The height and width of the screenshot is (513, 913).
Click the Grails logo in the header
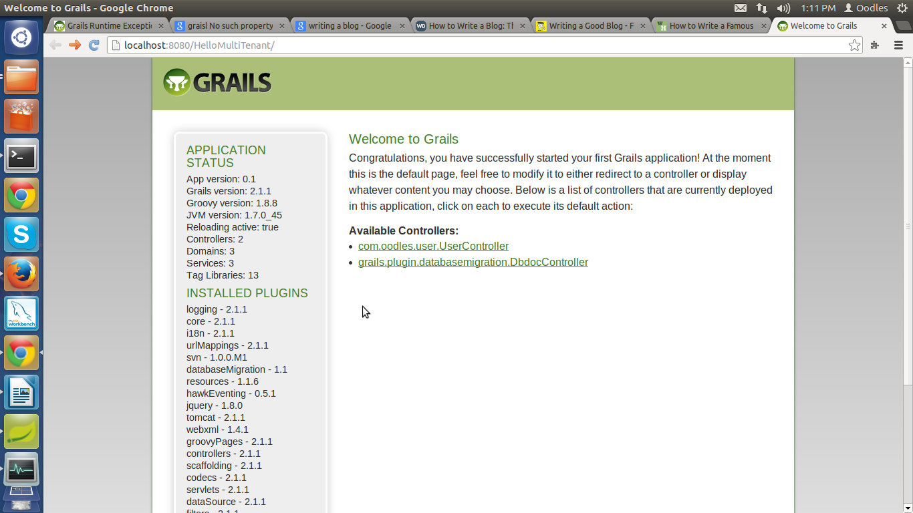tap(217, 82)
